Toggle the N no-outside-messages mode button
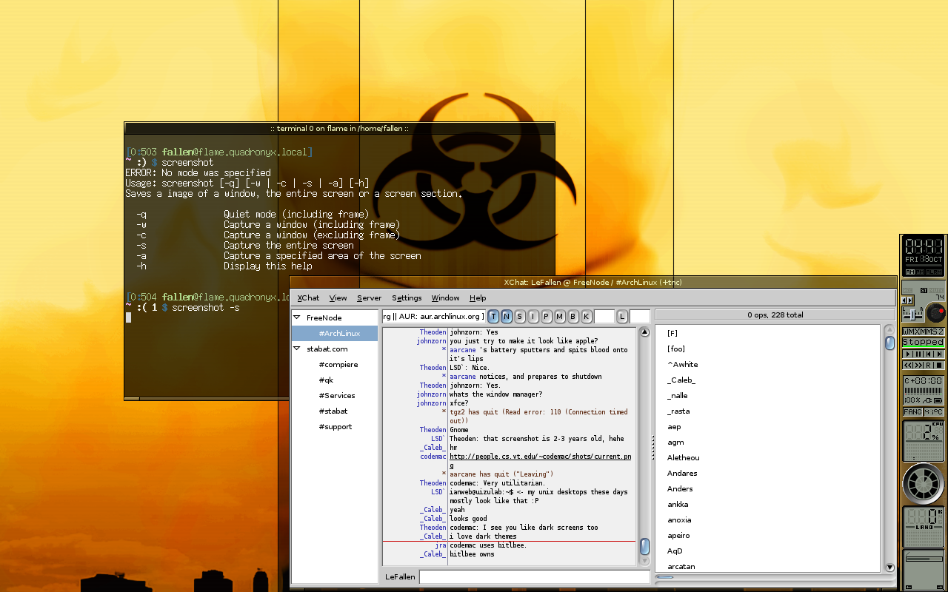This screenshot has width=948, height=592. (507, 317)
